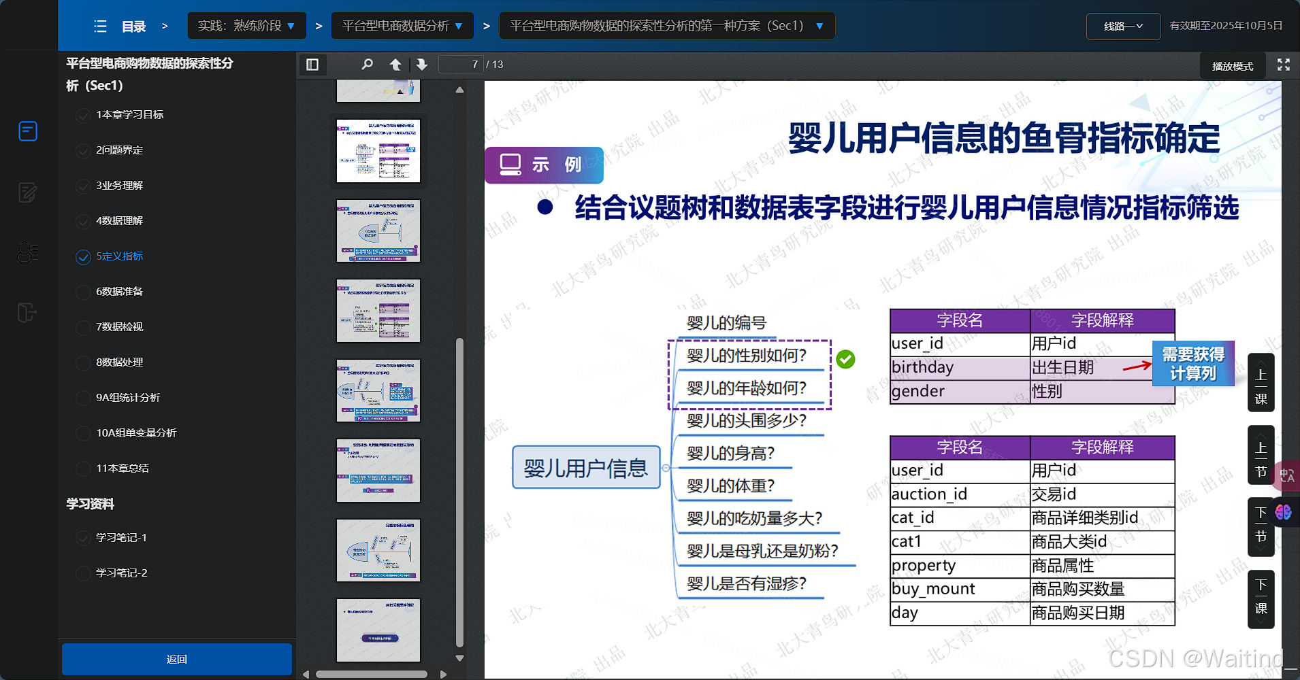Click the green check mark on the slide
This screenshot has height=680, width=1300.
(845, 359)
